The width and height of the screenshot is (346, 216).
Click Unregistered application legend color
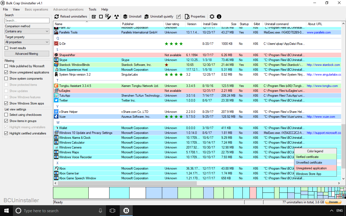315,168
